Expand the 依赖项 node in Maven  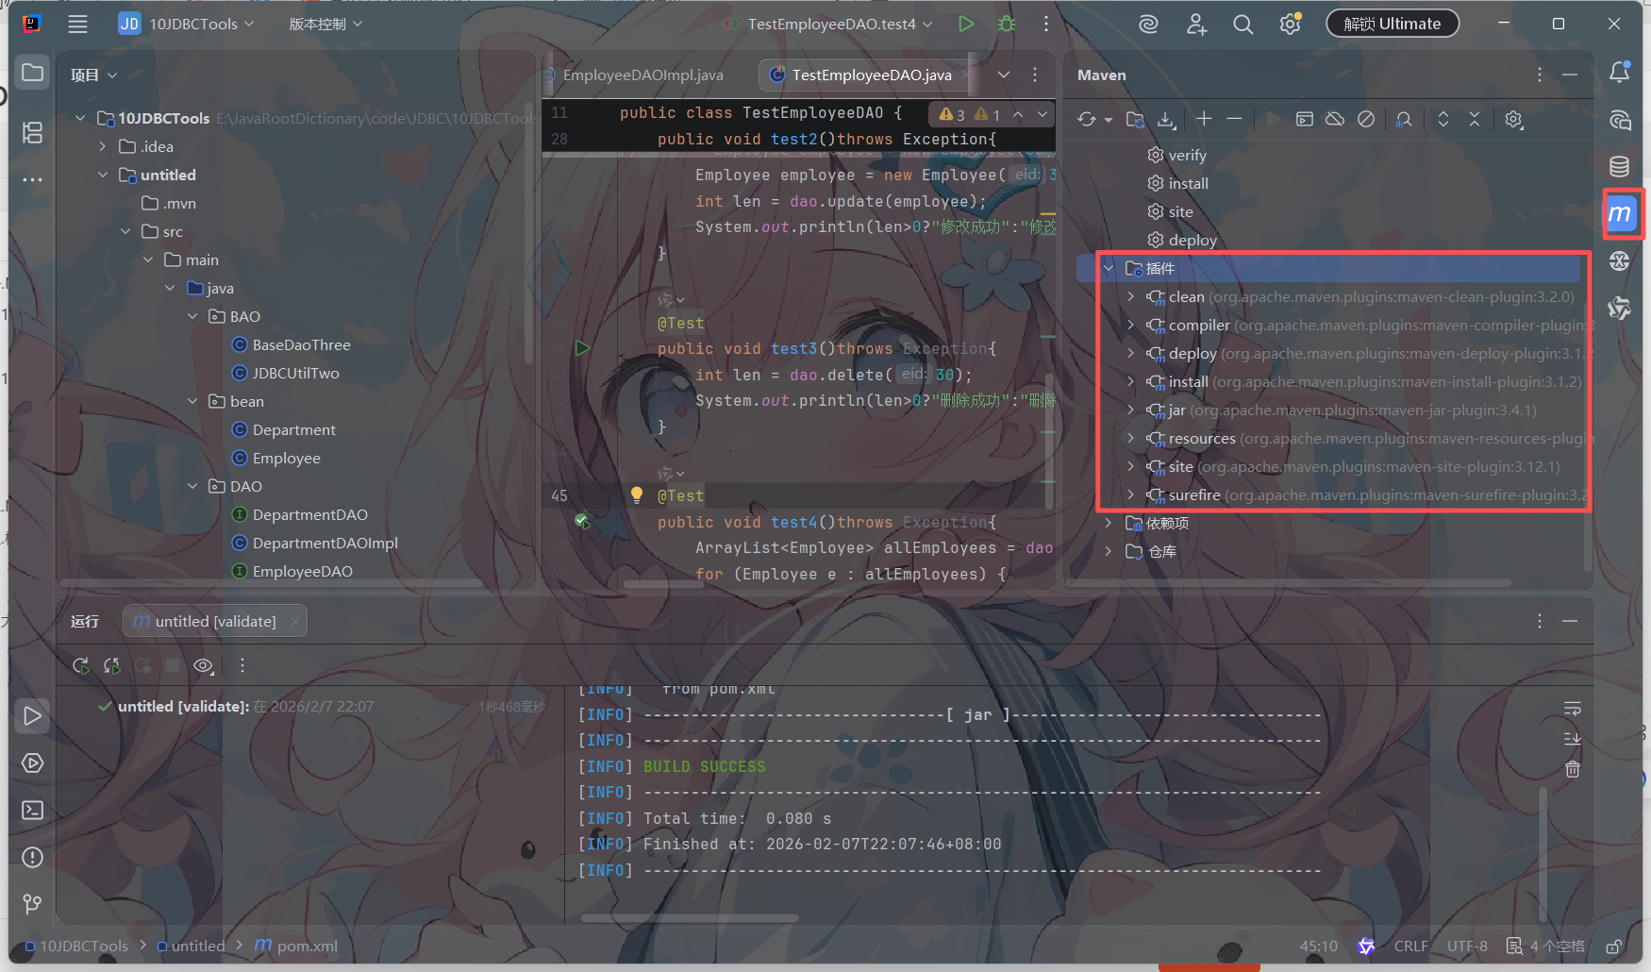pos(1109,524)
